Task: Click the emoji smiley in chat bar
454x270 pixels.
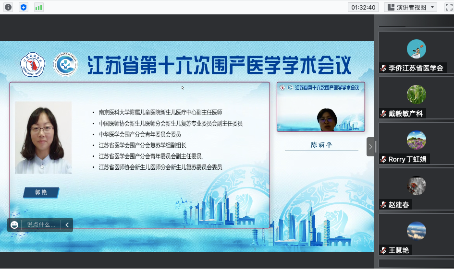Action: 14,224
